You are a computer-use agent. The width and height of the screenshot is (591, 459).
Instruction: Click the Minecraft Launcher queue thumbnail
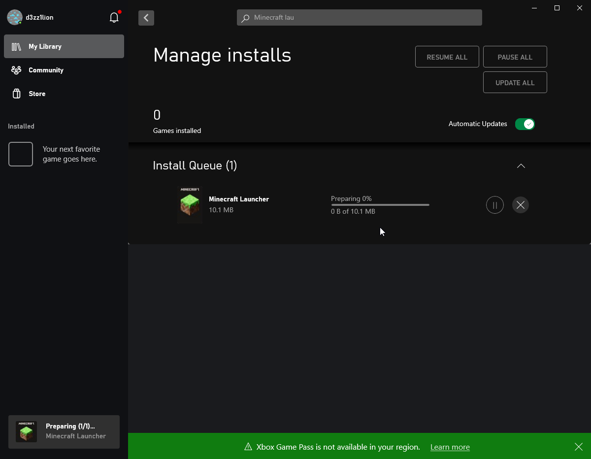point(190,205)
